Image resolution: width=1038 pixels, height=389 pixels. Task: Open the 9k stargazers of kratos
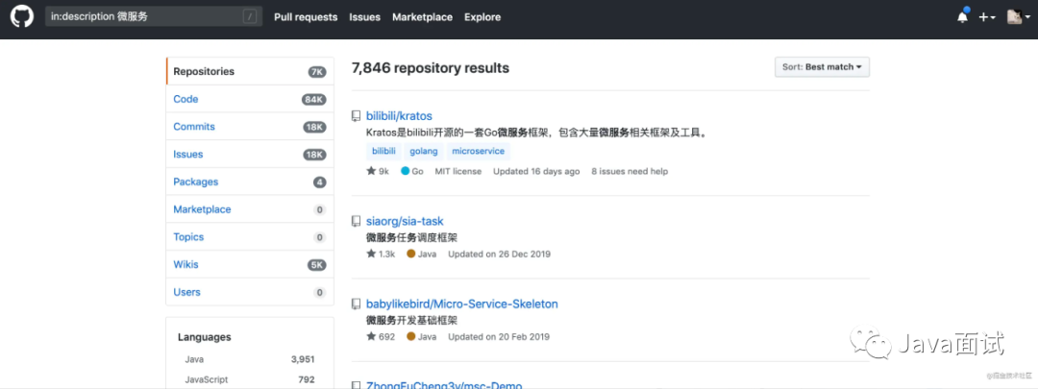coord(378,171)
